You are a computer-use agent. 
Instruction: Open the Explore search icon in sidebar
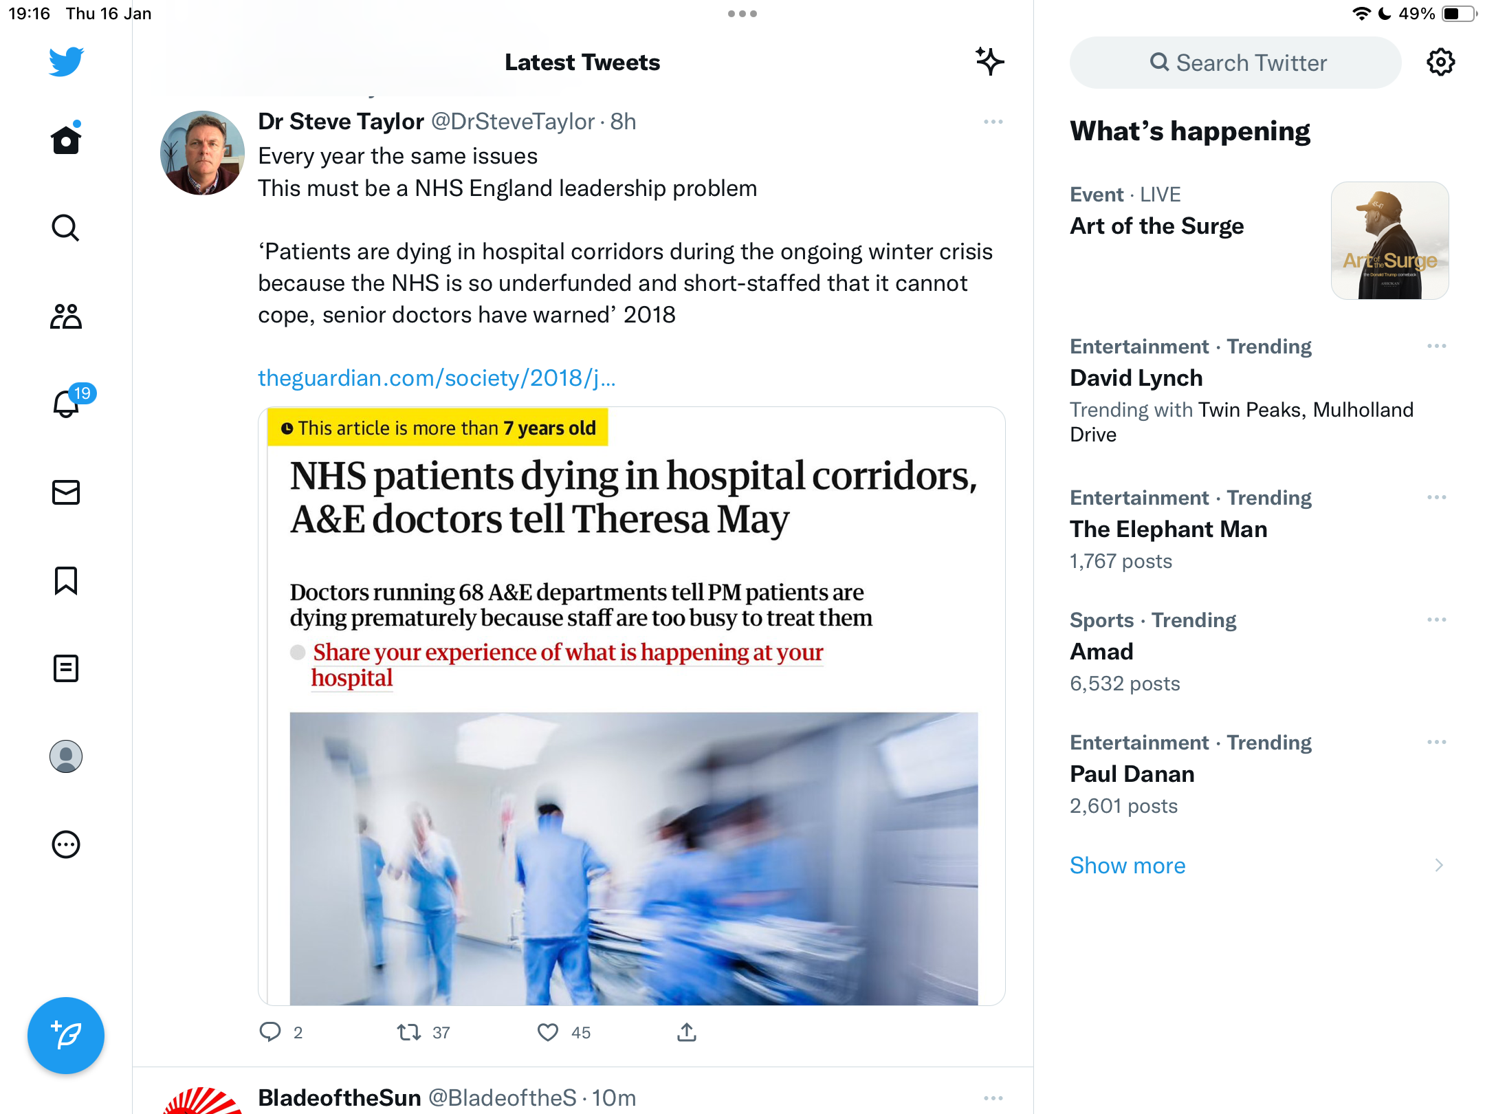66,228
